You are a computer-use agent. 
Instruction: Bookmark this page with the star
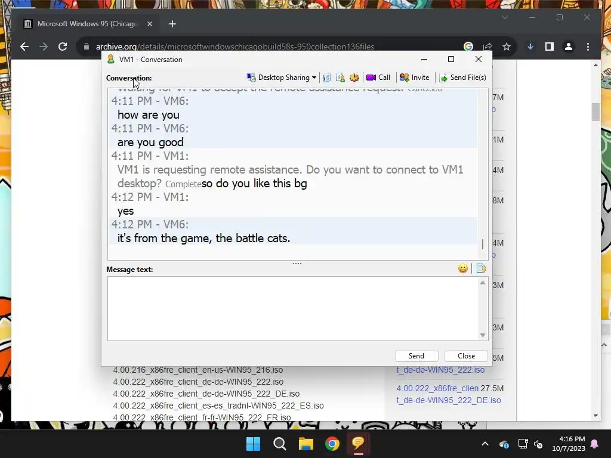click(506, 47)
